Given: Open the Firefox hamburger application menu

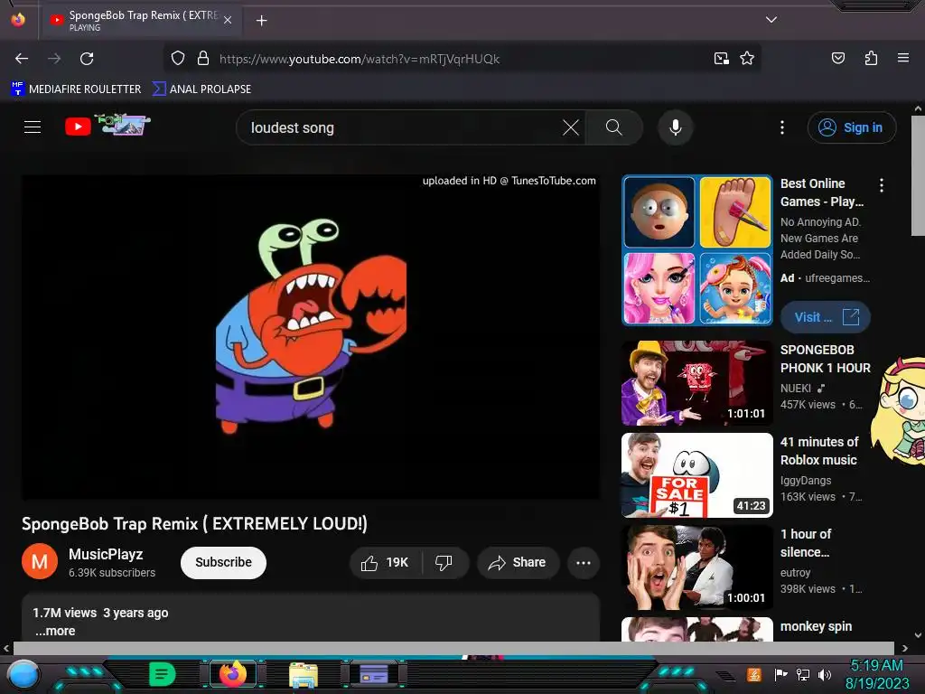Looking at the screenshot, I should [x=902, y=58].
